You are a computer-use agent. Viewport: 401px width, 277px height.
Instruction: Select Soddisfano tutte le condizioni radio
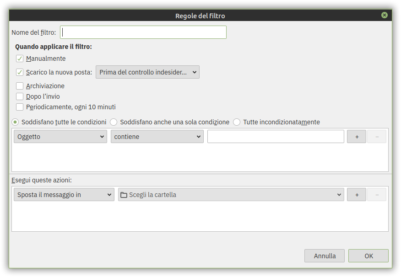coord(15,122)
